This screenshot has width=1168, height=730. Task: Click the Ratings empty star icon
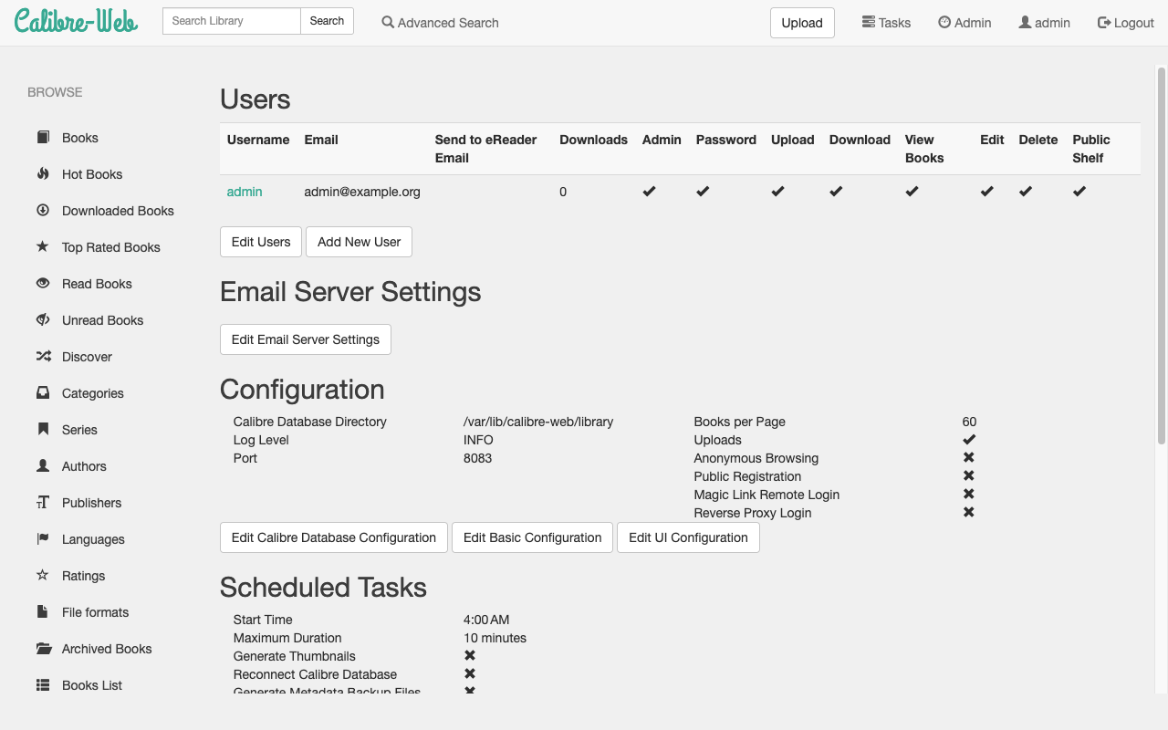(x=43, y=575)
